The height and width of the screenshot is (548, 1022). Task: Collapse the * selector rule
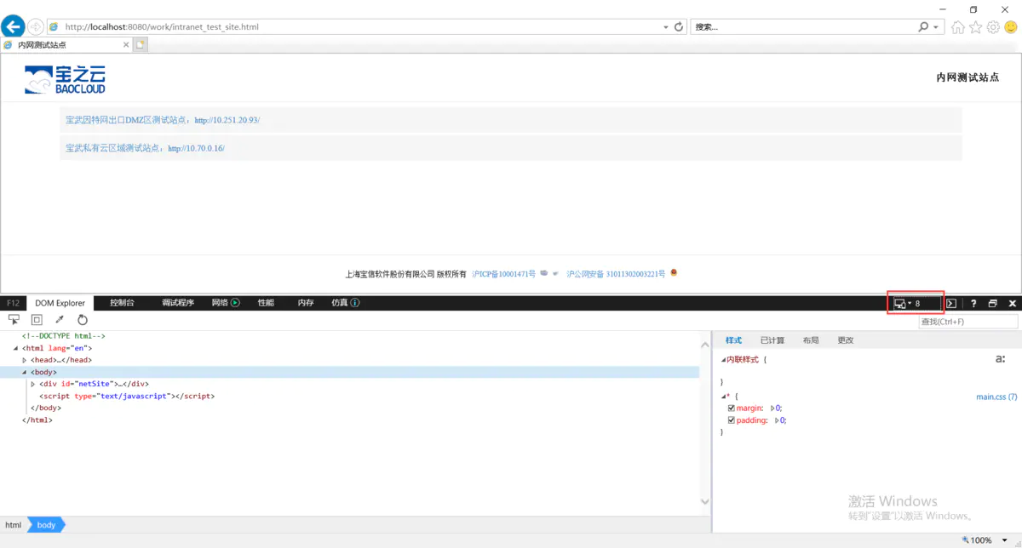tap(723, 397)
